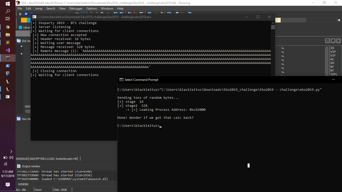Image resolution: width=342 pixels, height=192 pixels.
Task: Click the Disk: 35GB status indicator
Action: [60, 190]
